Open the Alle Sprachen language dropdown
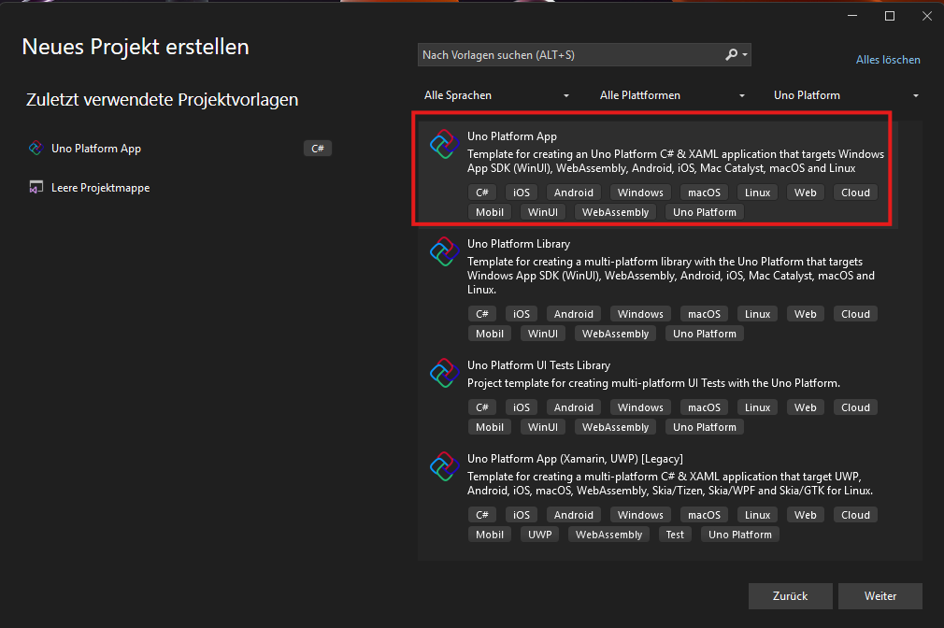 496,95
